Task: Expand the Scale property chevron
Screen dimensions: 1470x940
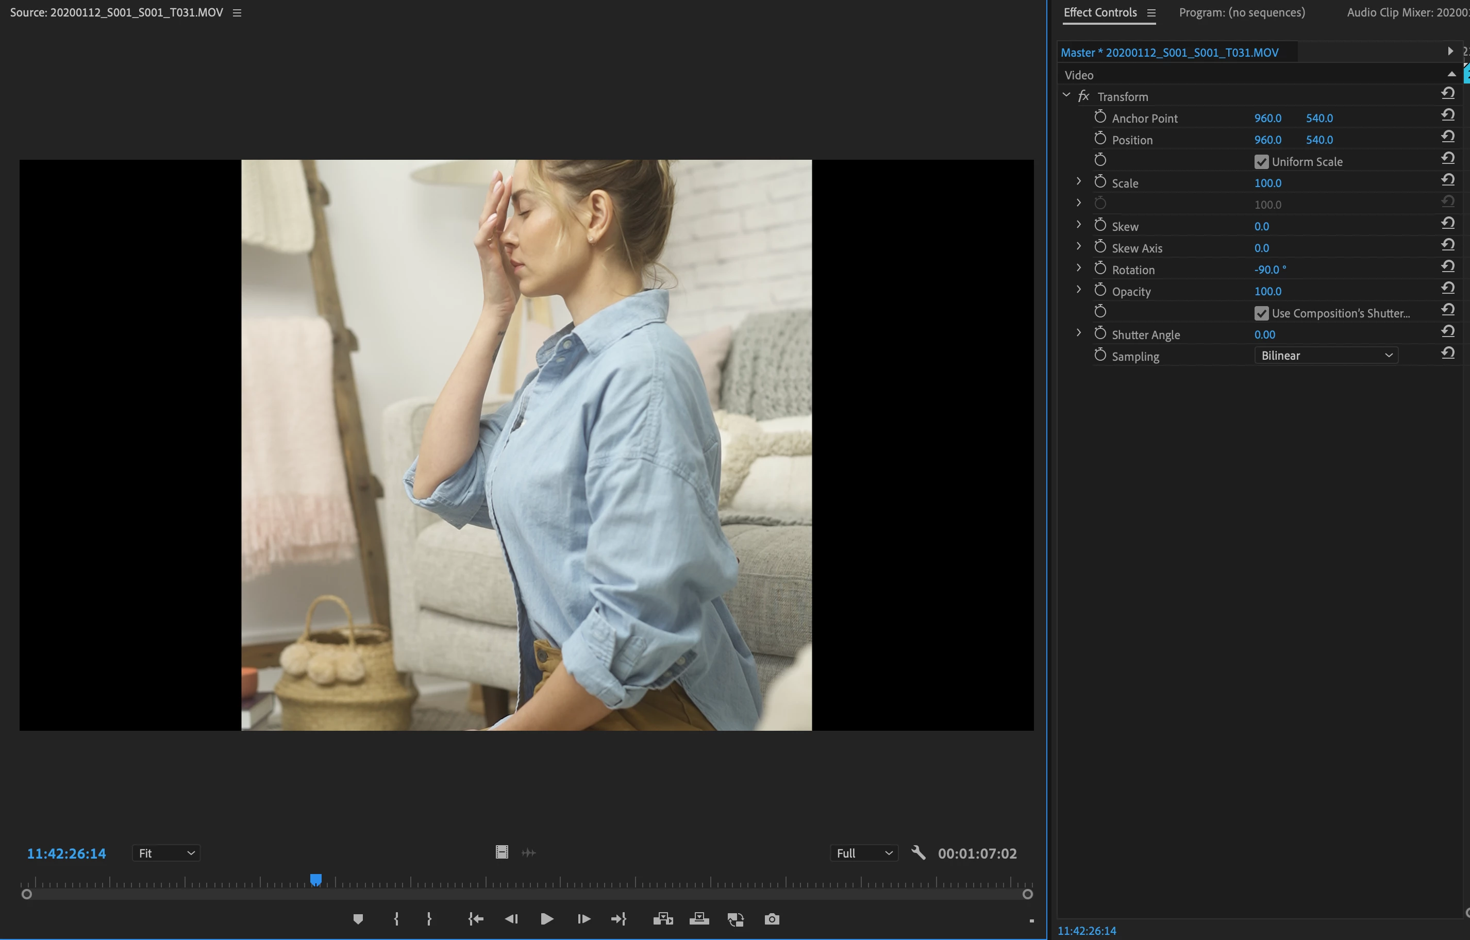Action: tap(1079, 182)
